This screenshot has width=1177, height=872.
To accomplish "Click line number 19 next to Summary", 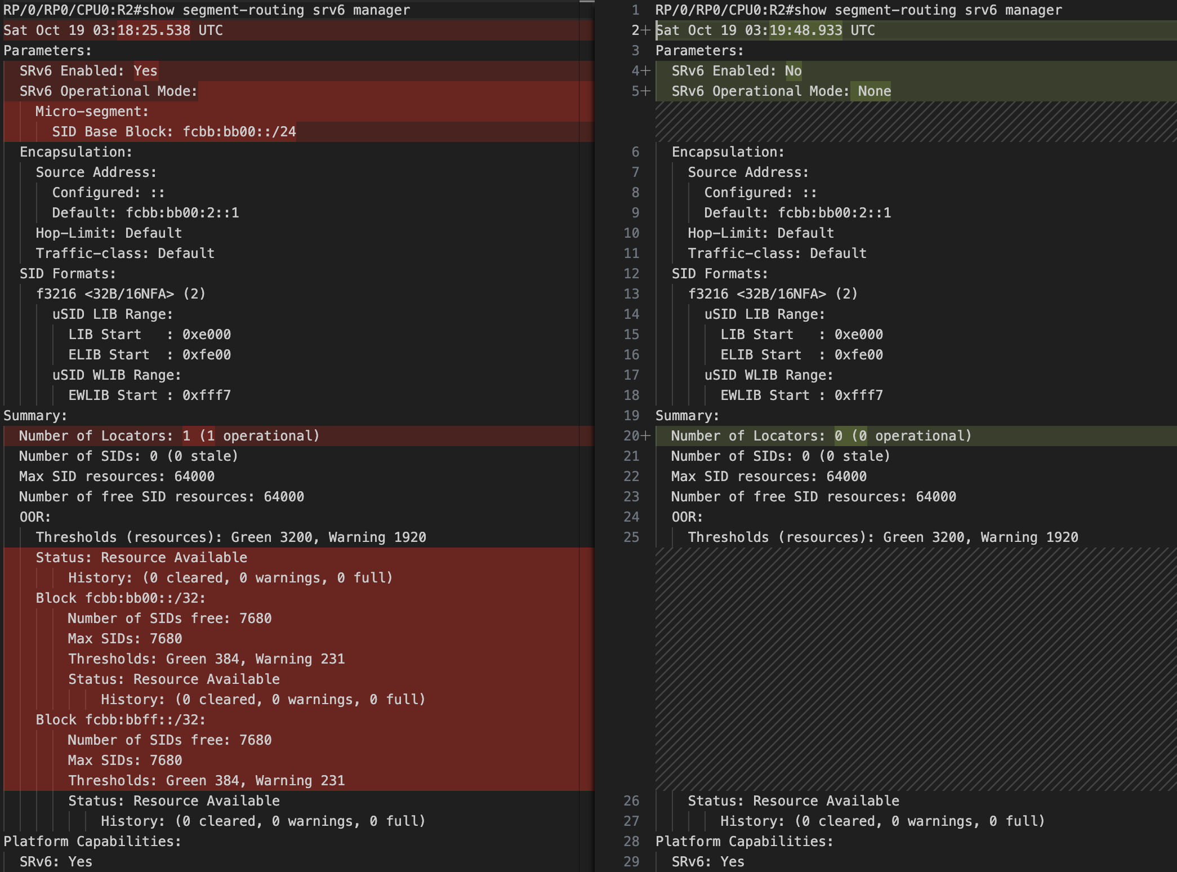I will click(631, 416).
